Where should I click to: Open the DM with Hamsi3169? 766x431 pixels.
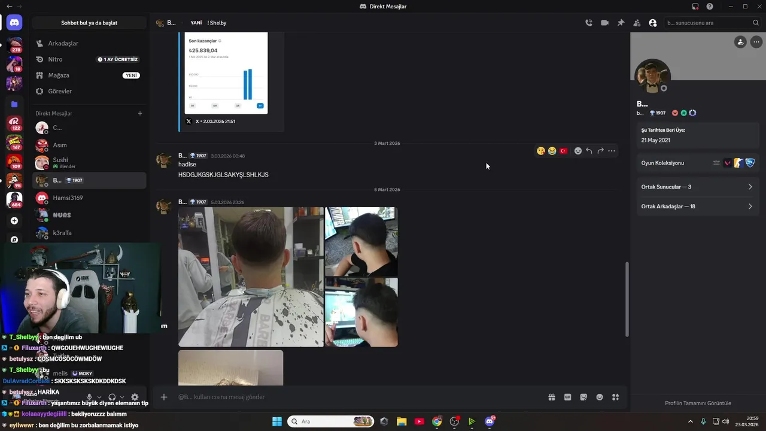pyautogui.click(x=89, y=198)
